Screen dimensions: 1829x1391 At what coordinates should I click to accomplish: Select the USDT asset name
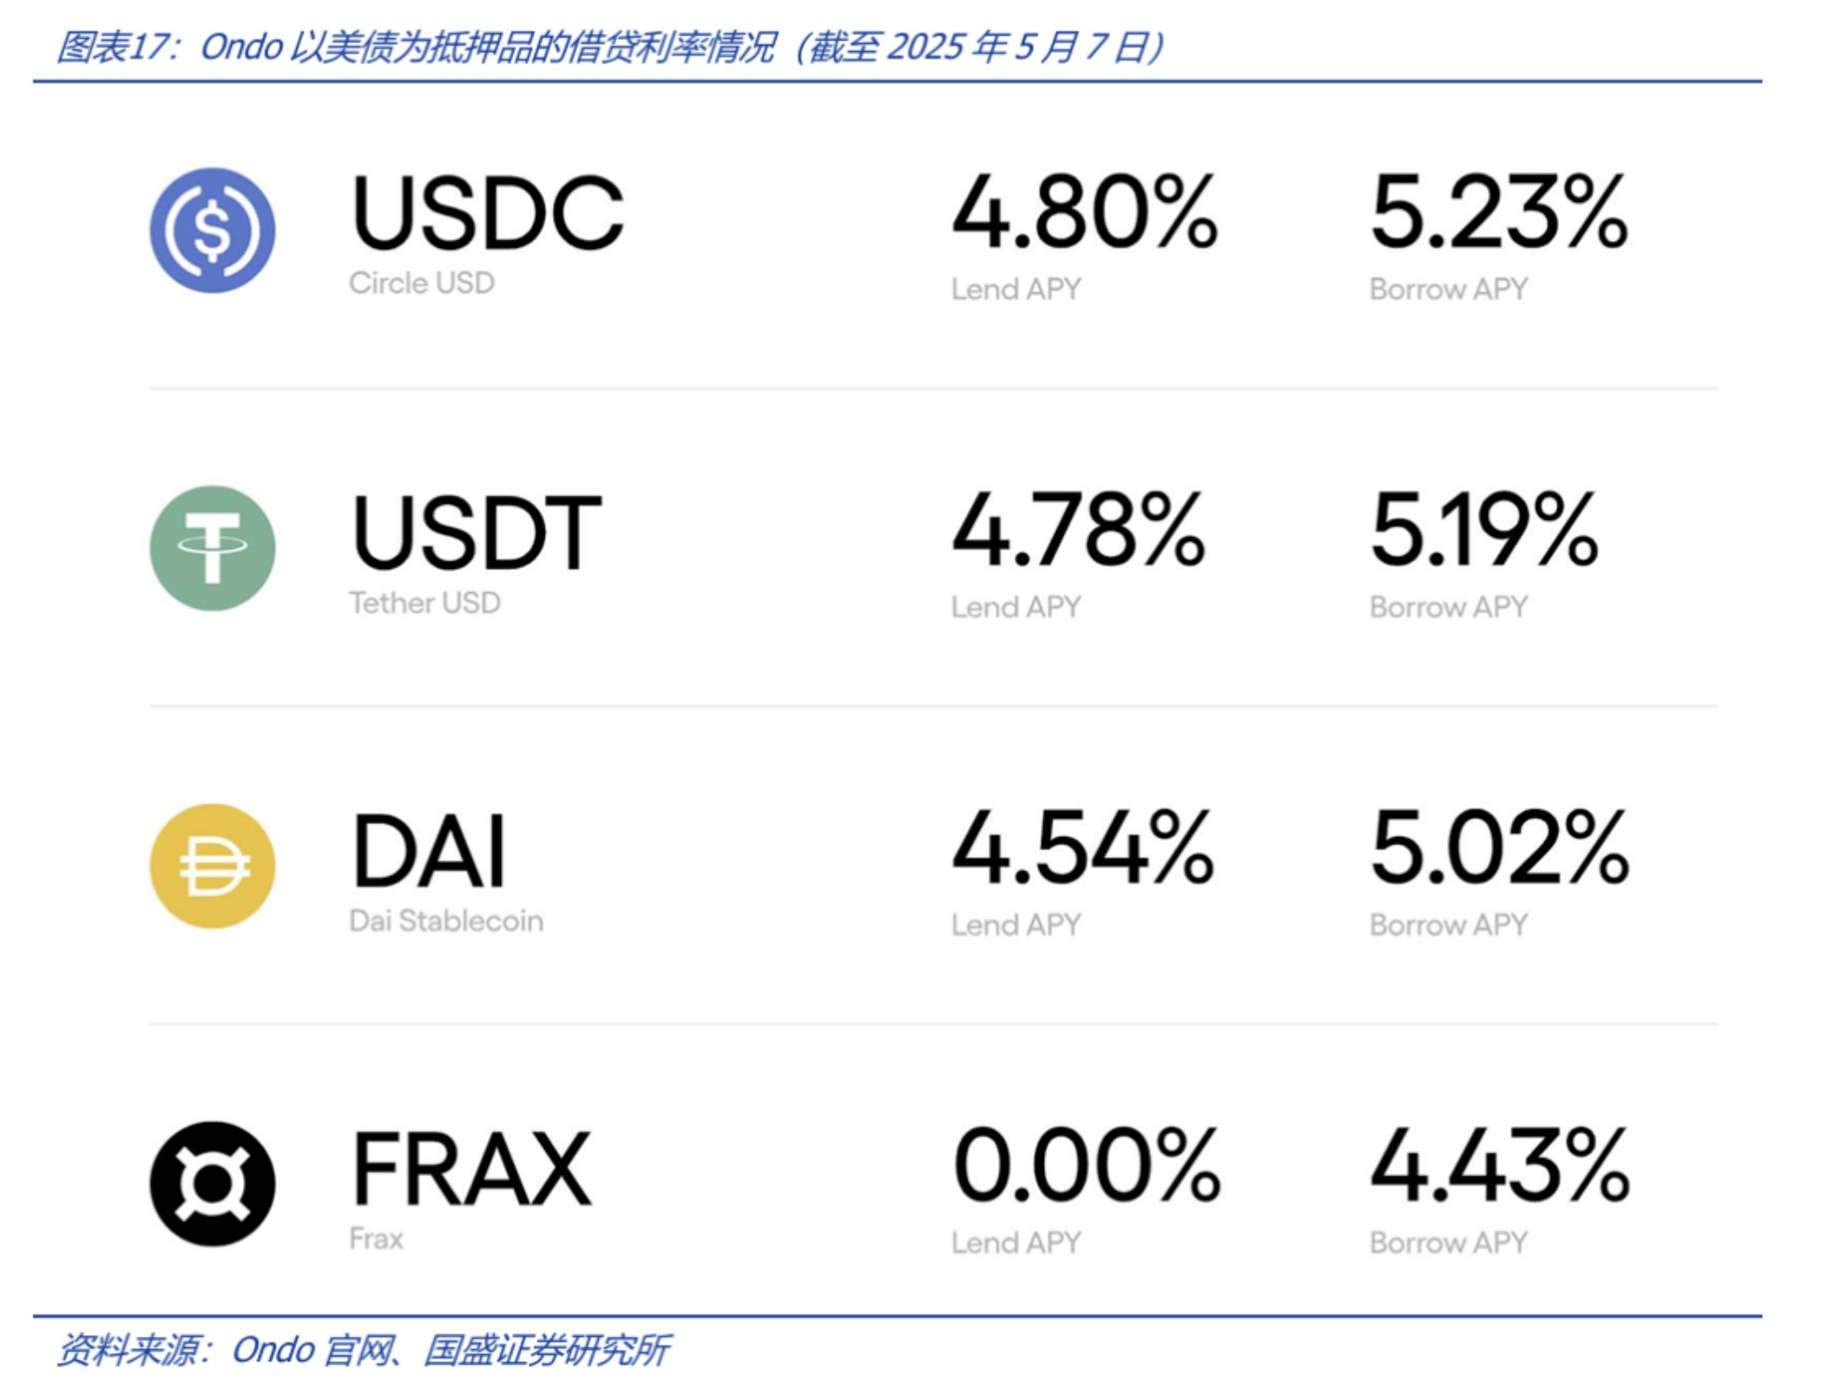(x=476, y=532)
